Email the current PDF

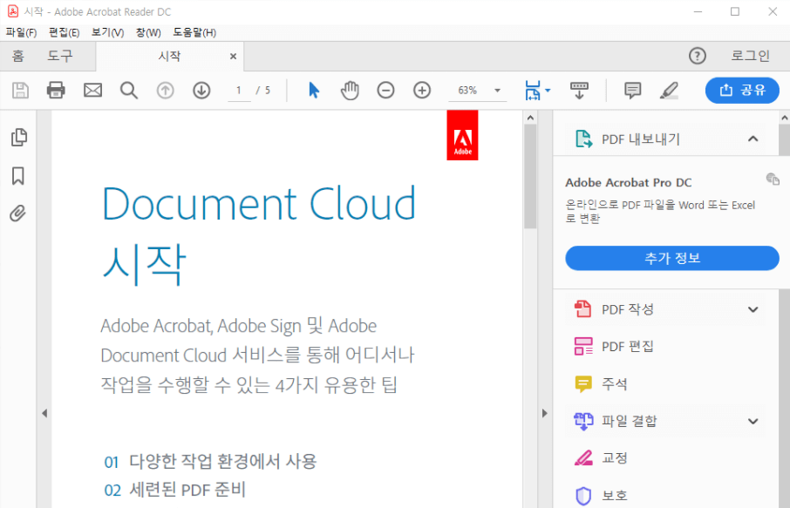tap(92, 90)
